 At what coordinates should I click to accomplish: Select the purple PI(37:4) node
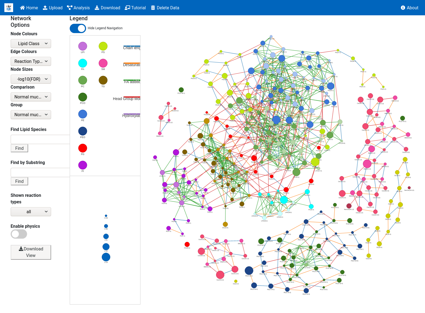coord(155,157)
